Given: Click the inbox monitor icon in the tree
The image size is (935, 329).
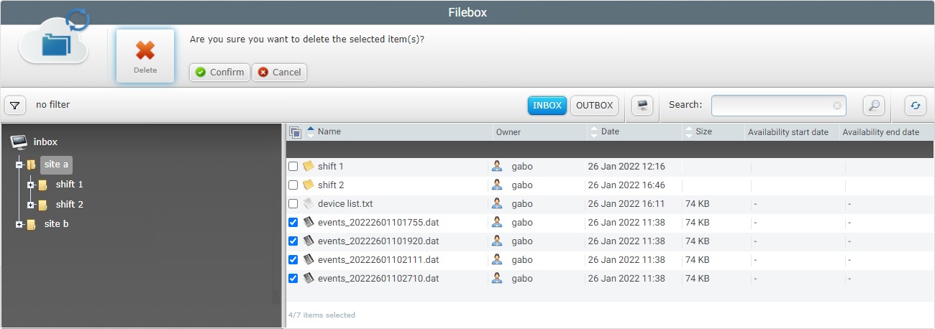Looking at the screenshot, I should (19, 142).
